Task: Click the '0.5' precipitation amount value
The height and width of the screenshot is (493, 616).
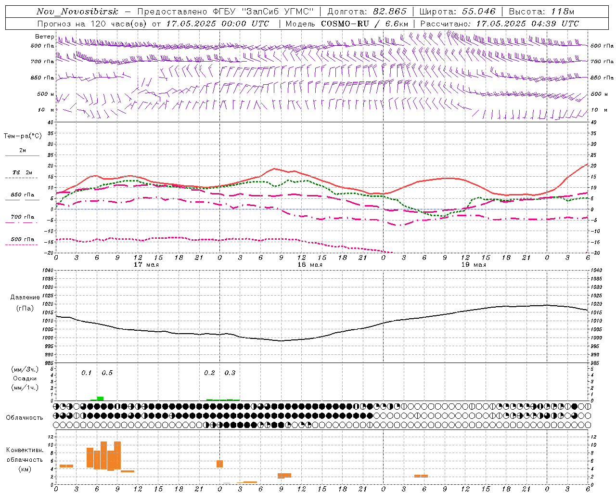Action: (107, 373)
